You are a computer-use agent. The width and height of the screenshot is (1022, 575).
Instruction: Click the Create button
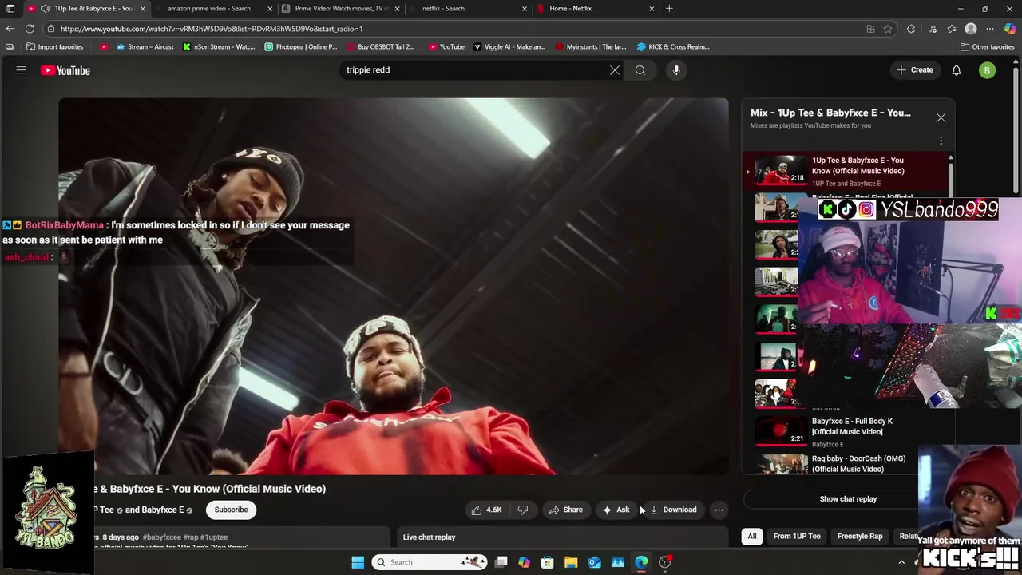pos(914,70)
